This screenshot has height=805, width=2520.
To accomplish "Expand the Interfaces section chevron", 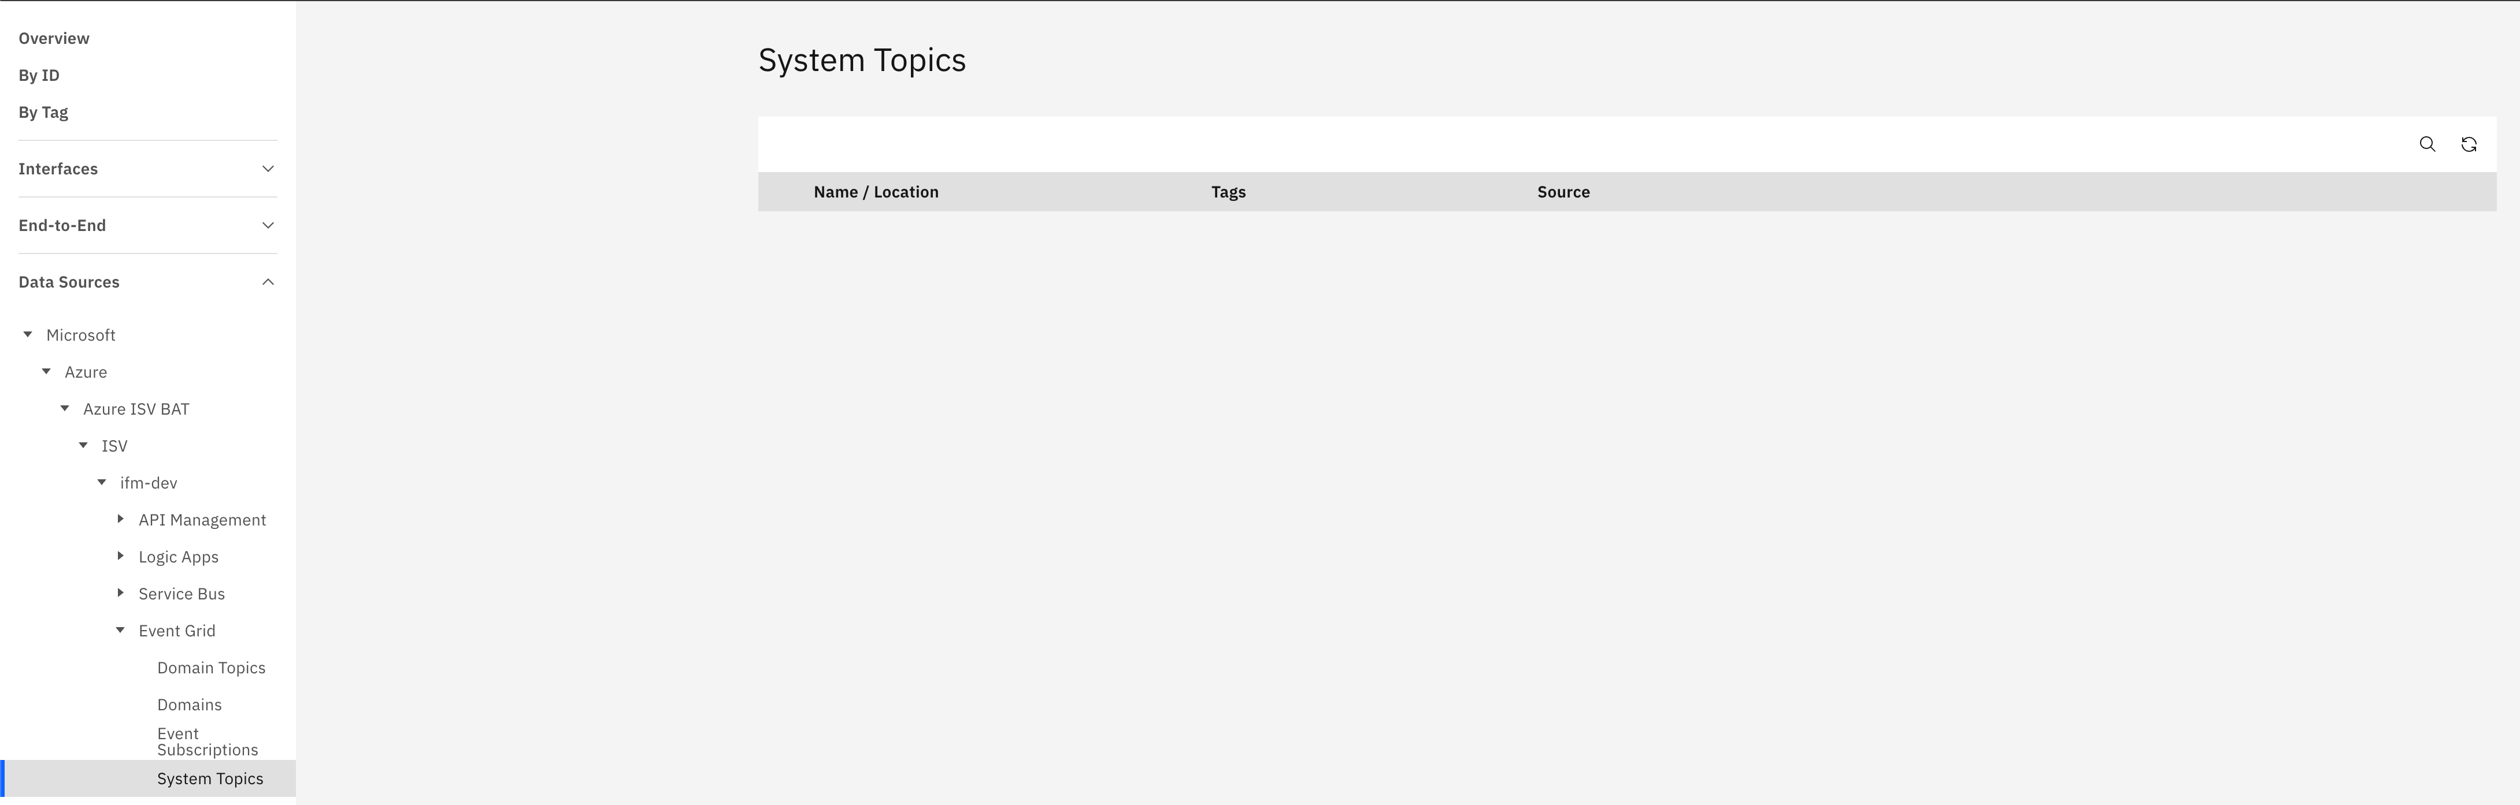I will (x=268, y=169).
